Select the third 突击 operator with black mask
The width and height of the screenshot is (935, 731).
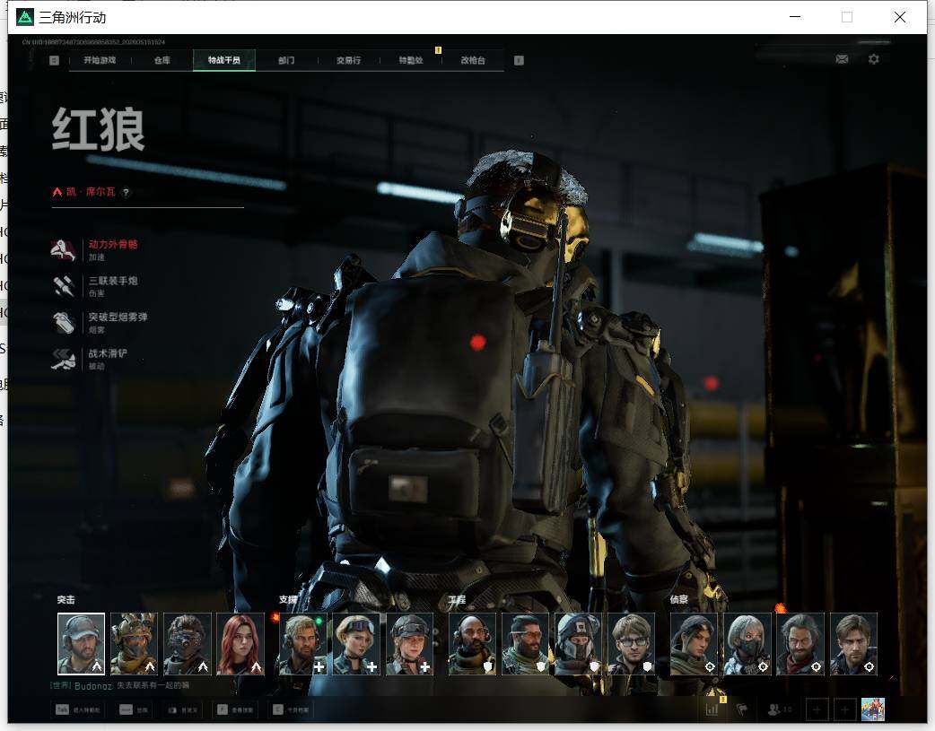188,644
